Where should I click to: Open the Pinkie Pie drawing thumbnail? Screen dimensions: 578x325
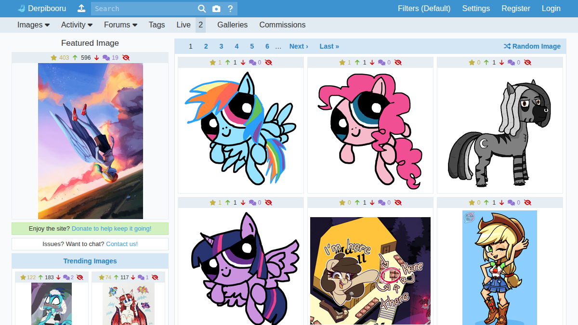click(x=370, y=130)
